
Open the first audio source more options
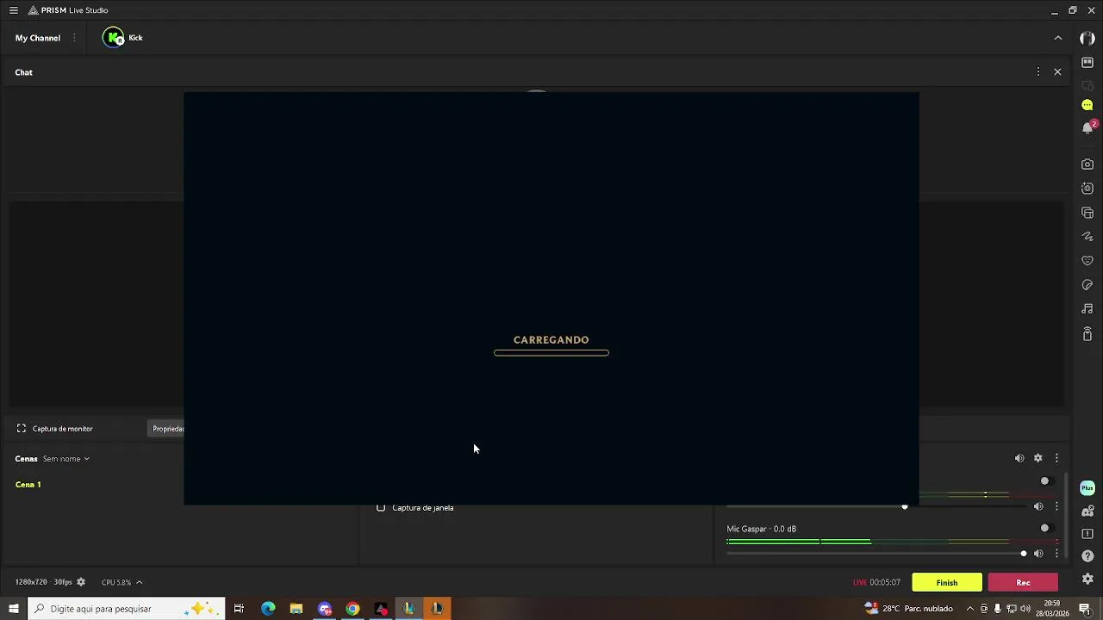coord(1056,507)
